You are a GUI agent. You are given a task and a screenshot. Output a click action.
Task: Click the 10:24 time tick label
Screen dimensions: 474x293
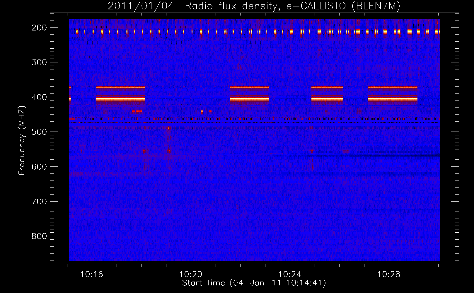pyautogui.click(x=290, y=275)
